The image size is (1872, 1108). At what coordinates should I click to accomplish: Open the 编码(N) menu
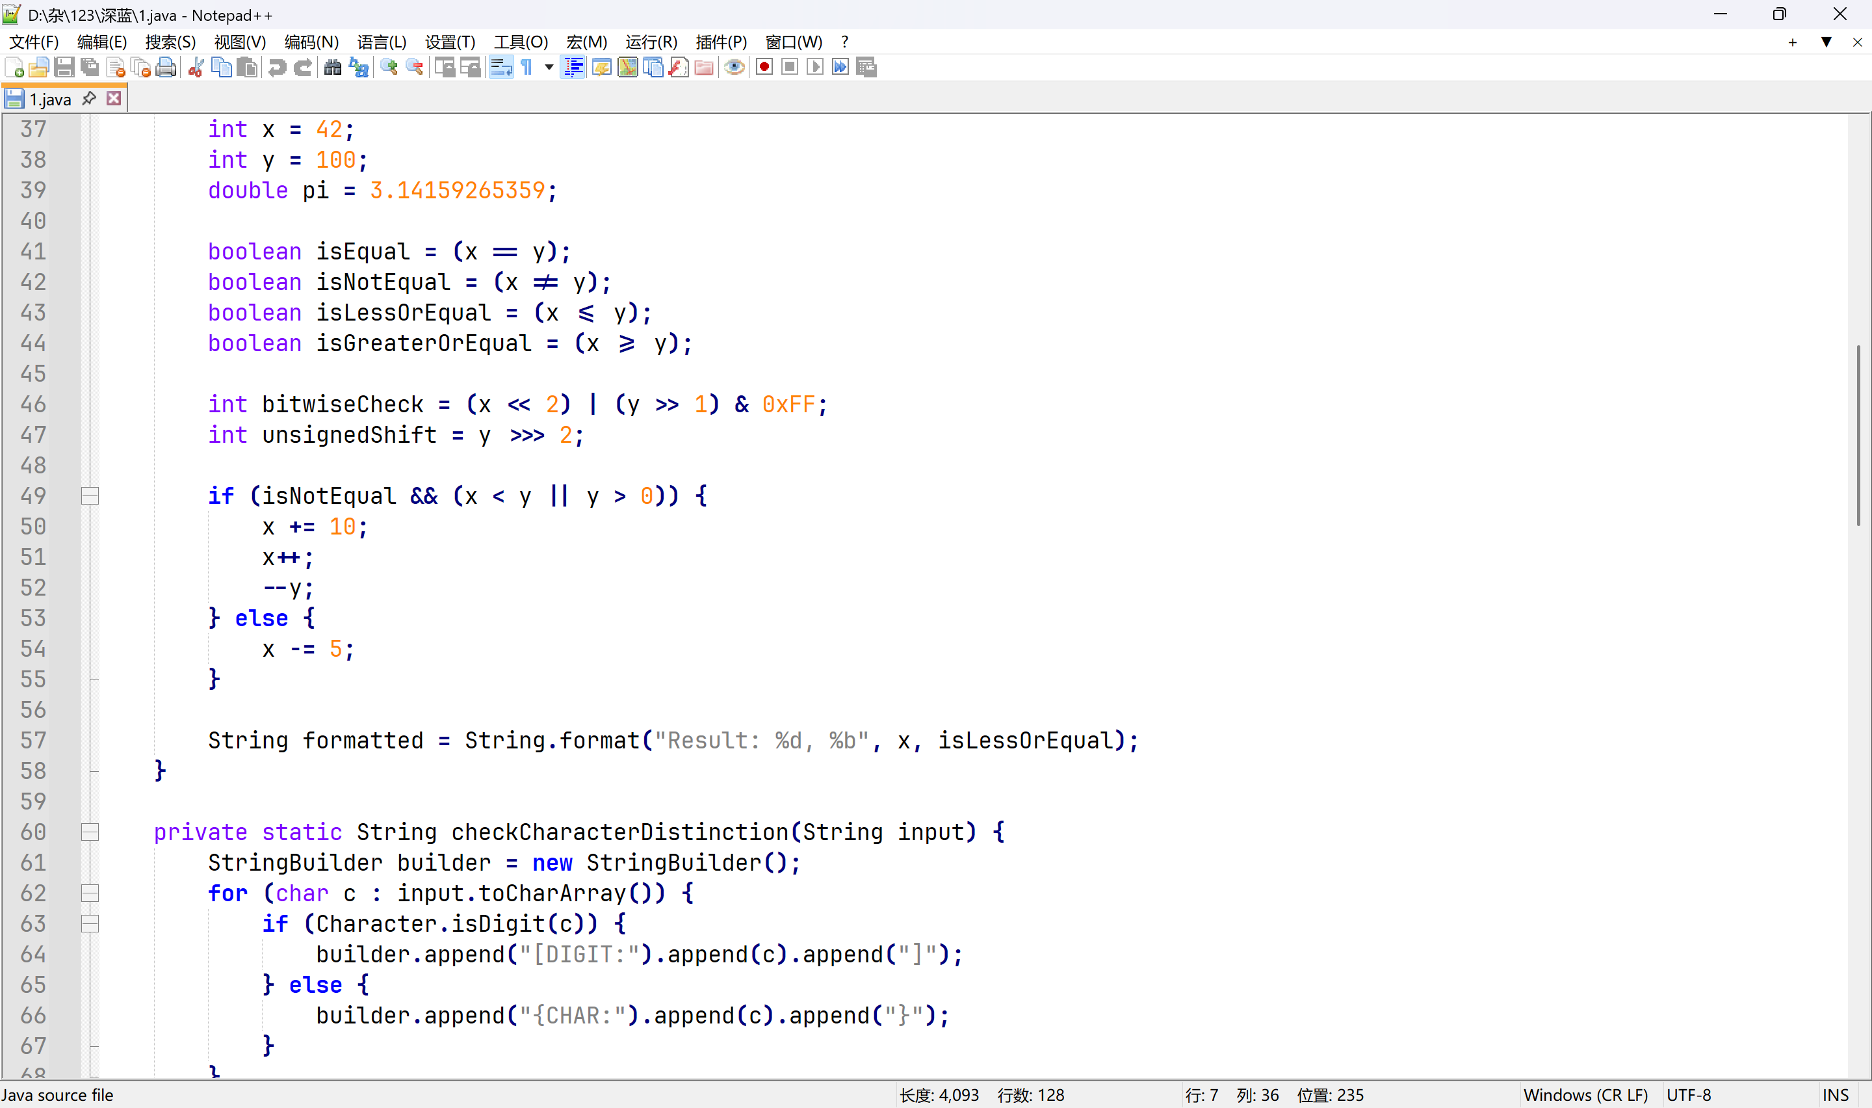coord(311,42)
